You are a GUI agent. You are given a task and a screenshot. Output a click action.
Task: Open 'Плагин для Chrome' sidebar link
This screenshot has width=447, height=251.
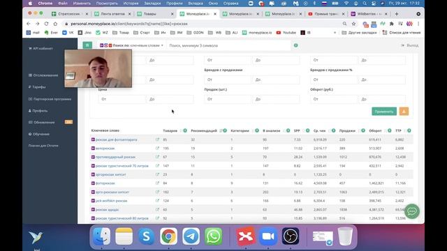tap(43, 146)
